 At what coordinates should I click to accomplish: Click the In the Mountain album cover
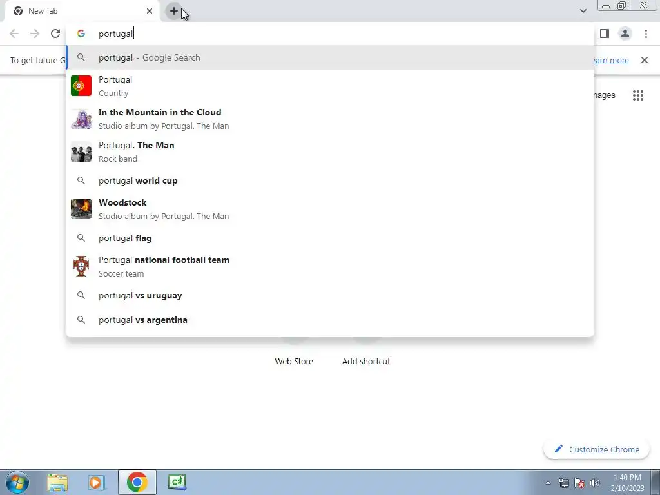tap(81, 119)
